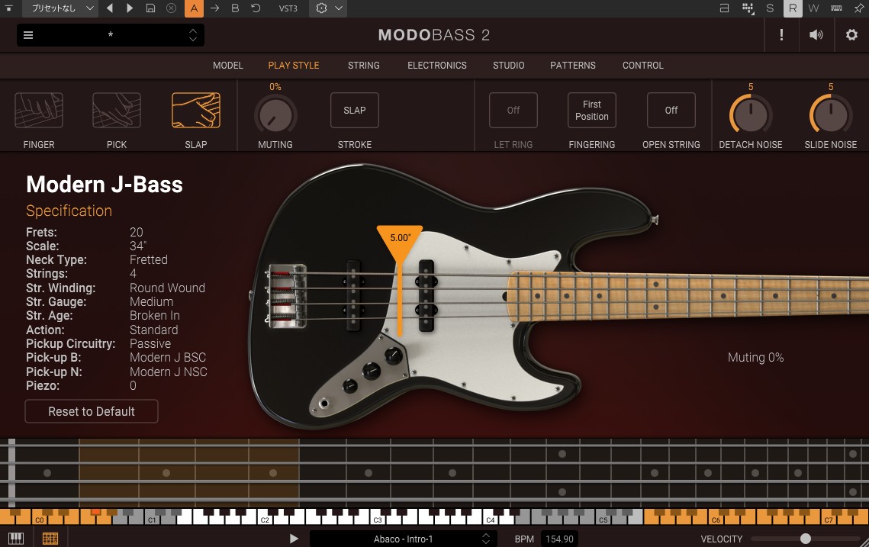Change Fingering from First Position
Image resolution: width=869 pixels, height=547 pixels.
click(592, 111)
